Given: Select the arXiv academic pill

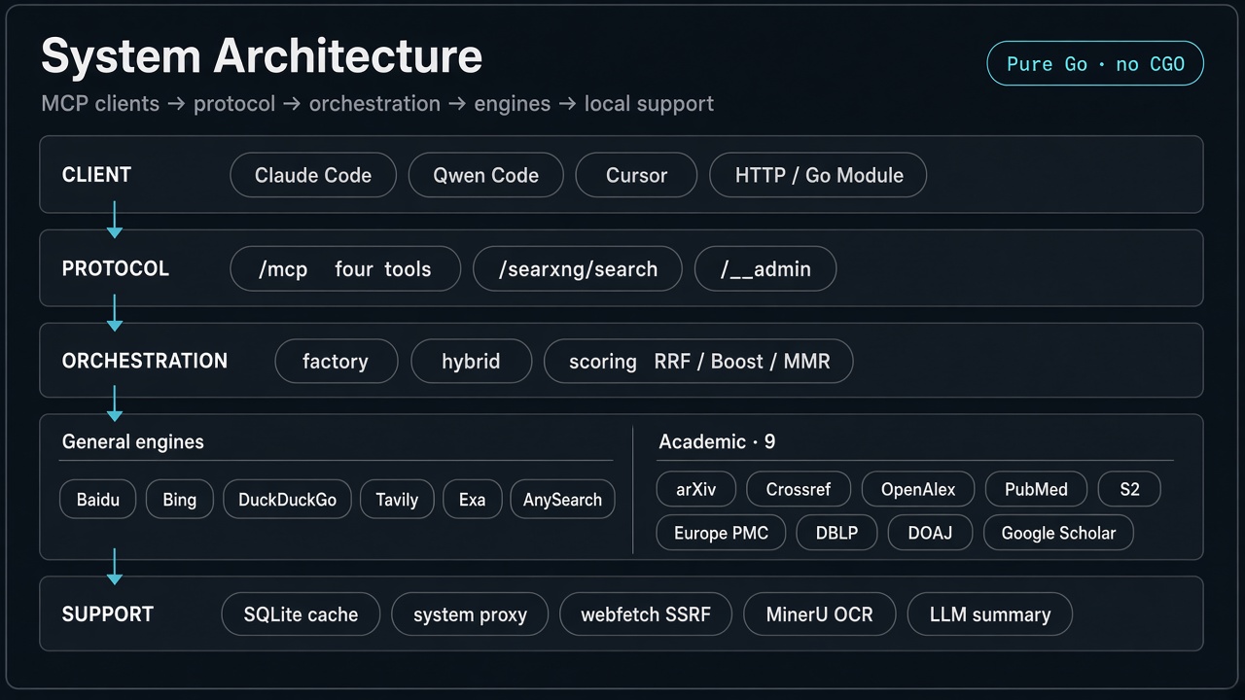Looking at the screenshot, I should [696, 489].
